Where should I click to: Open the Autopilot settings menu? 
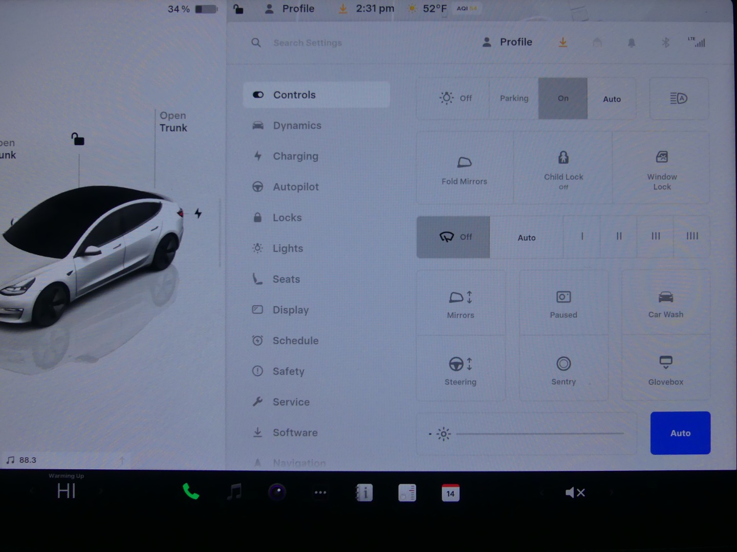click(295, 187)
